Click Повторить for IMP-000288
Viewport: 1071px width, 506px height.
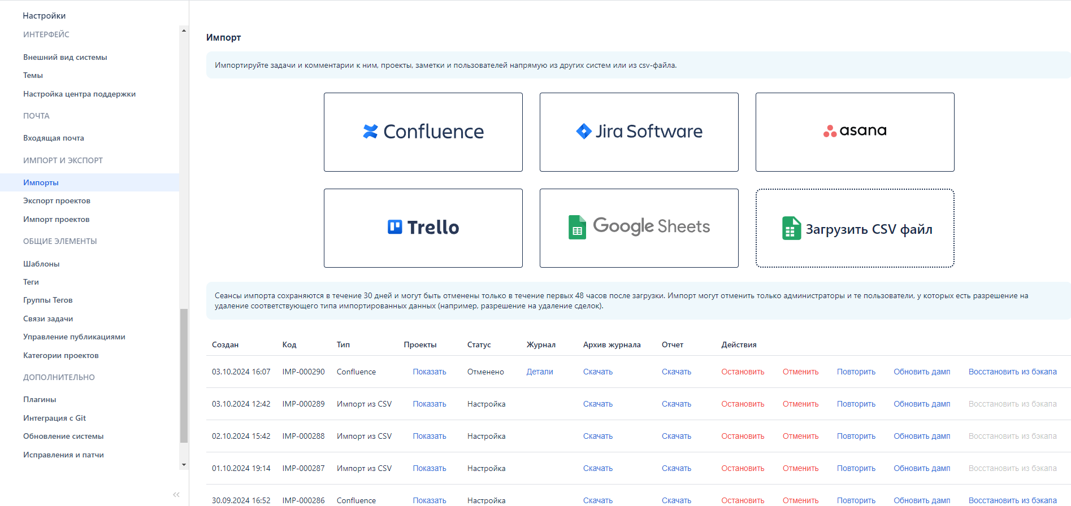click(x=856, y=436)
